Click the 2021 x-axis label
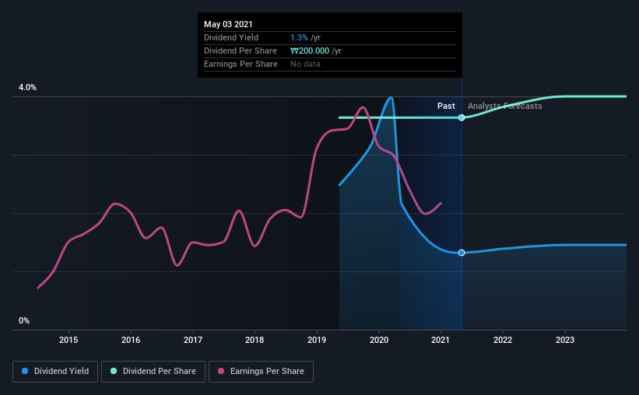This screenshot has width=639, height=395. [441, 340]
